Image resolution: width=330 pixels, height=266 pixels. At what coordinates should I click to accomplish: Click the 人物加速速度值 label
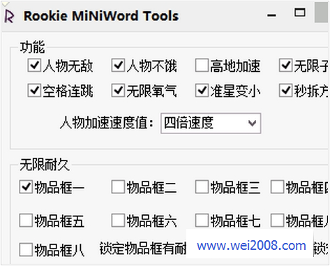[x=107, y=123]
